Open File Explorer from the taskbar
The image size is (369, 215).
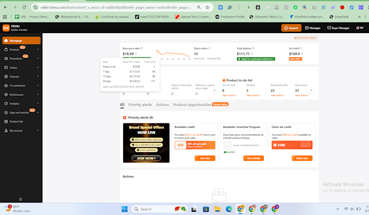217,209
